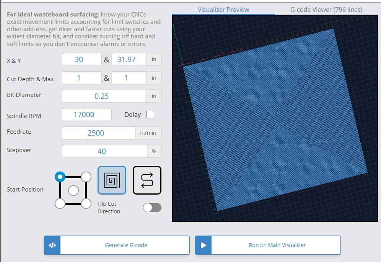Edit Y dimension field showing 31.97

[x=129, y=59]
